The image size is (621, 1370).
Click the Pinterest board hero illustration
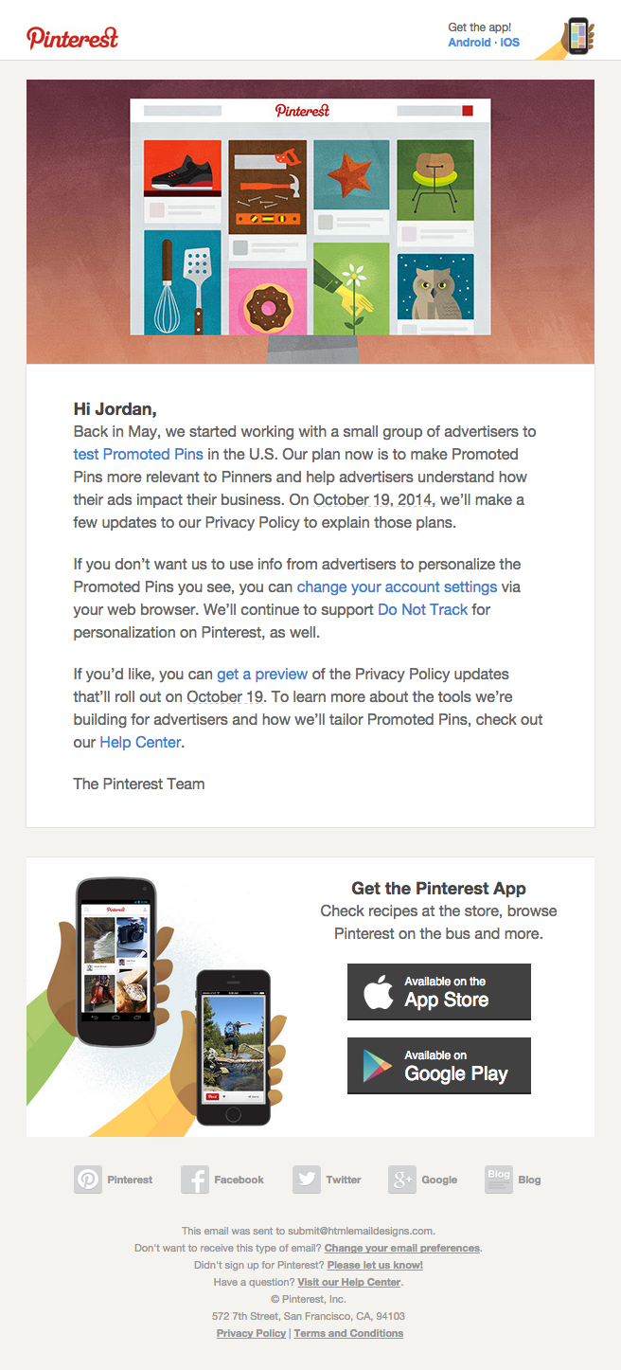310,222
